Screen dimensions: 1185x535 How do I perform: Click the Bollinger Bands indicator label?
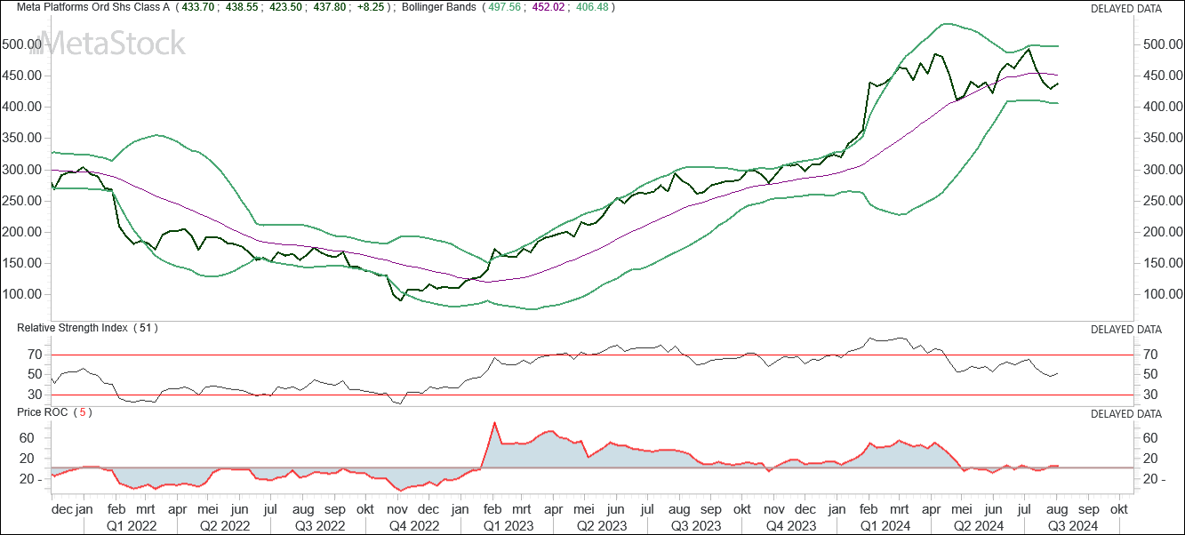click(438, 8)
